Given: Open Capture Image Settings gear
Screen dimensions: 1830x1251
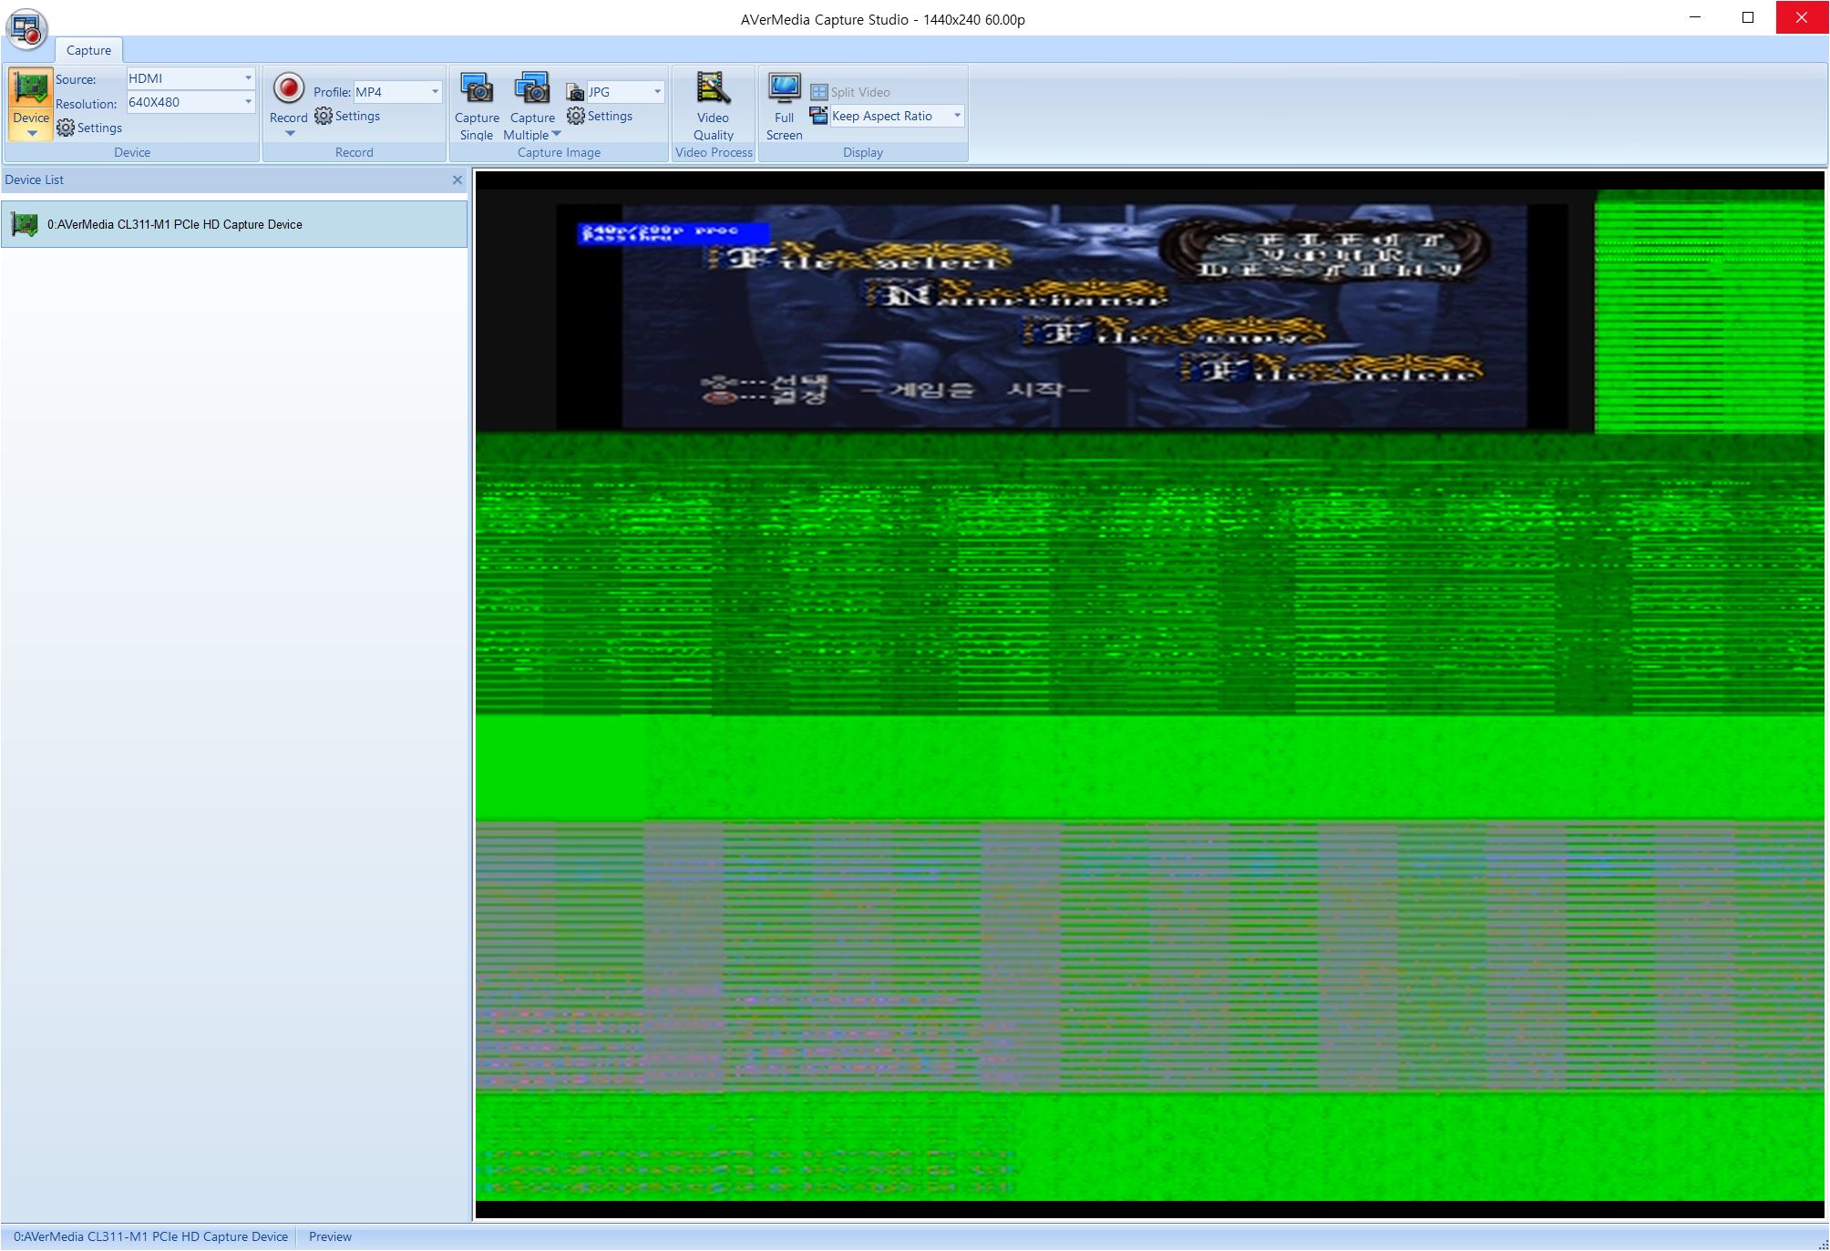Looking at the screenshot, I should pyautogui.click(x=600, y=117).
